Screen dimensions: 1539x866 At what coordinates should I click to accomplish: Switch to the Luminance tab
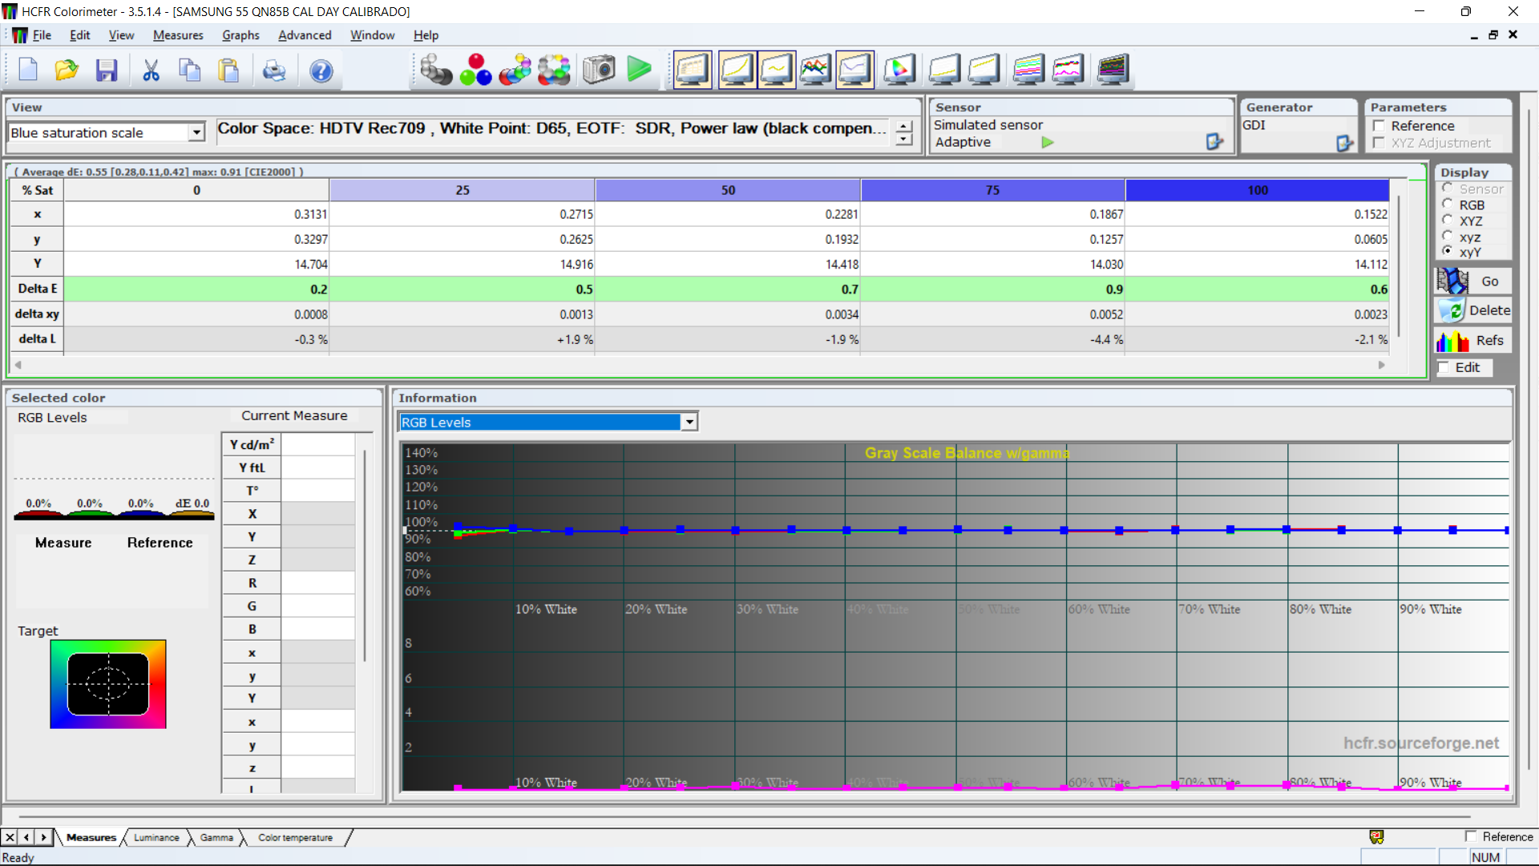[x=156, y=837]
